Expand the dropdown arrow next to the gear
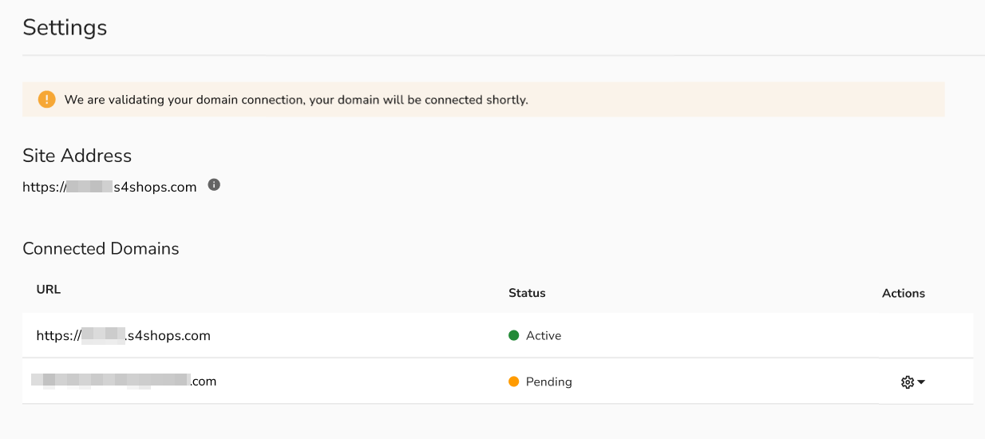 click(x=922, y=382)
